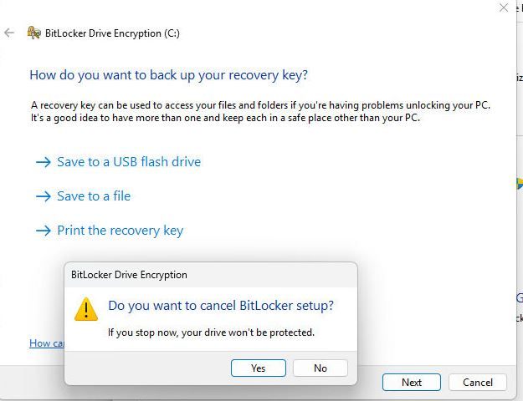Click the Next button
The height and width of the screenshot is (401, 523).
pos(412,383)
